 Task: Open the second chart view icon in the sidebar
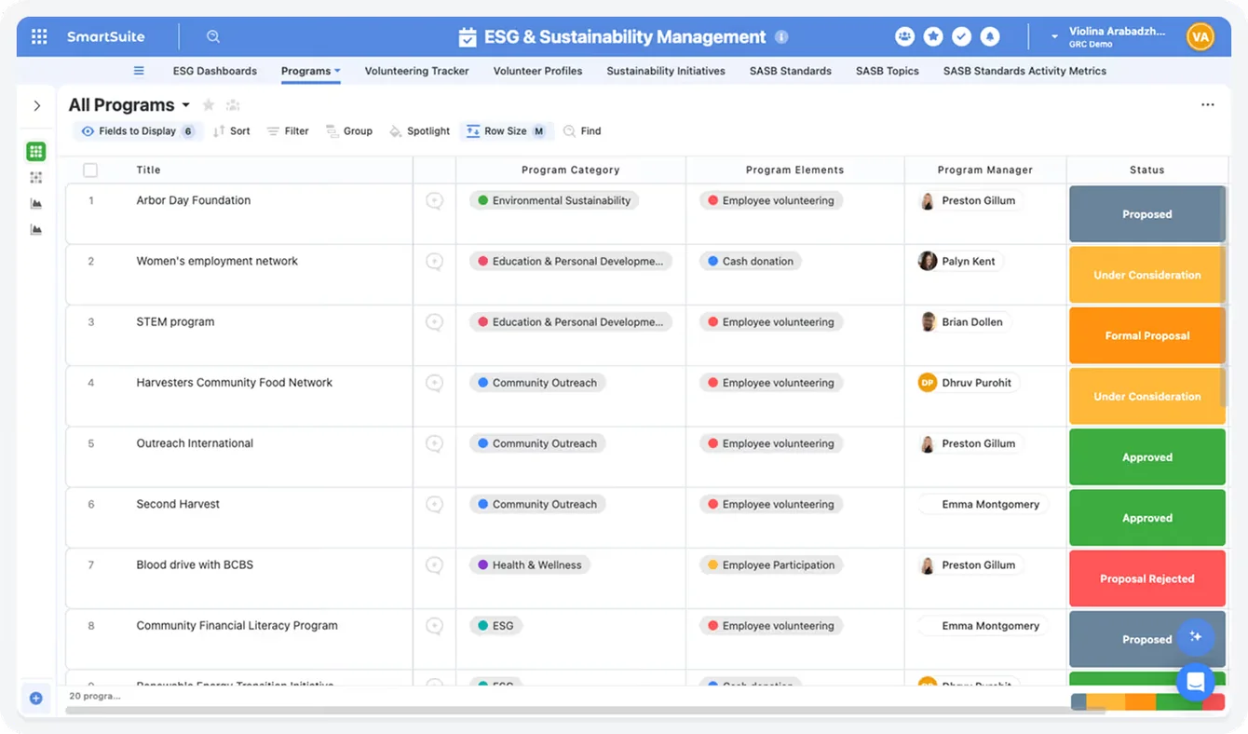36,229
